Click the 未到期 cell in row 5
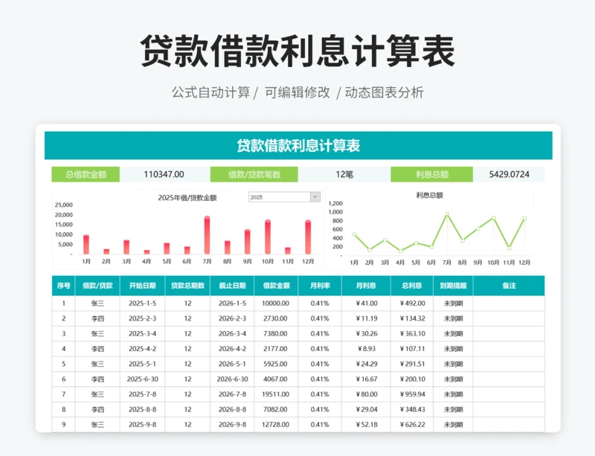This screenshot has height=456, width=595. coord(453,364)
